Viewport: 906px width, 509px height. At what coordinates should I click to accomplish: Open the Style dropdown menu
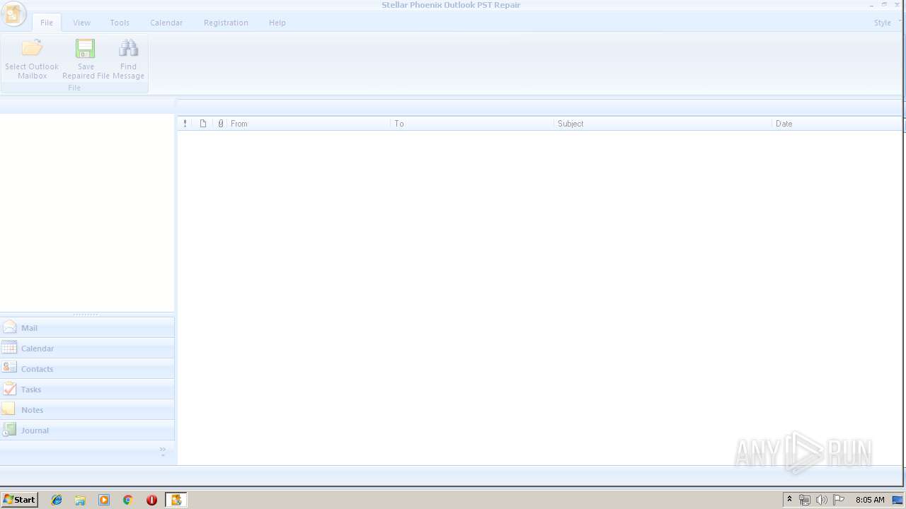(x=887, y=23)
